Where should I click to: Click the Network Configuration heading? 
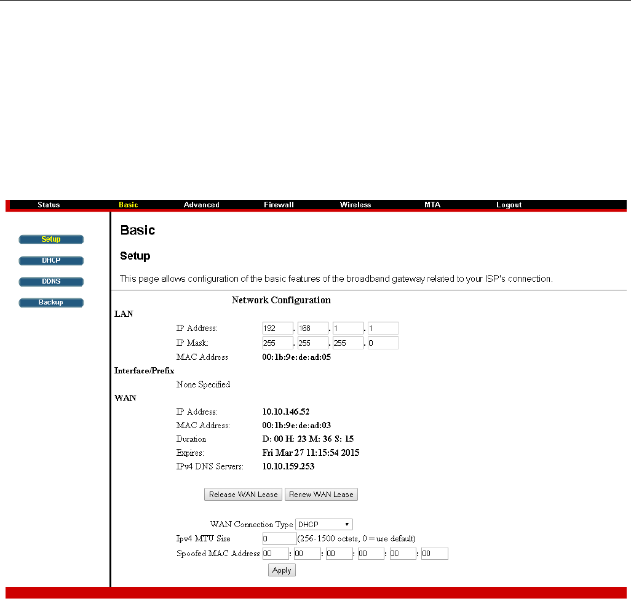point(281,300)
